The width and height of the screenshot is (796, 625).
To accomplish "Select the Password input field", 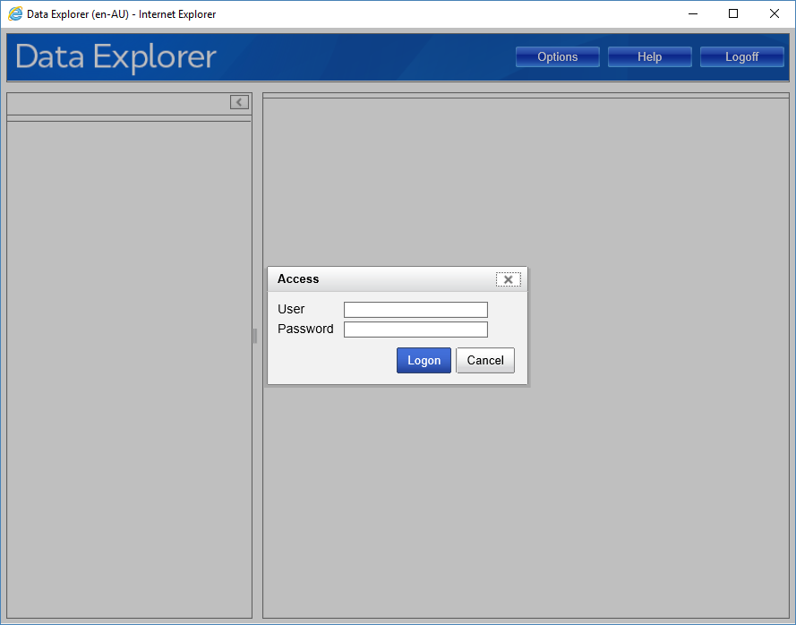I will point(415,330).
